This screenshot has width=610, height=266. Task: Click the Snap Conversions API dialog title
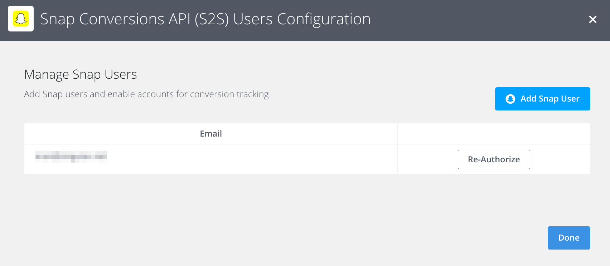[205, 19]
